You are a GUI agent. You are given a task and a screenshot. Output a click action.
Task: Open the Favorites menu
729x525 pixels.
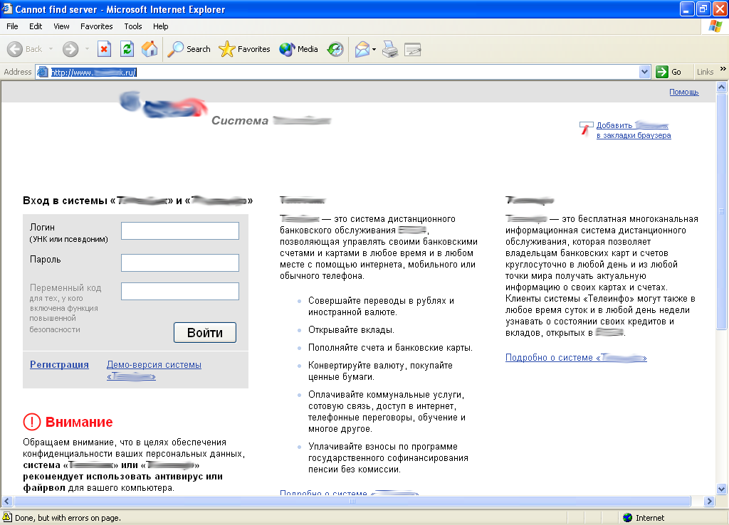tap(97, 26)
